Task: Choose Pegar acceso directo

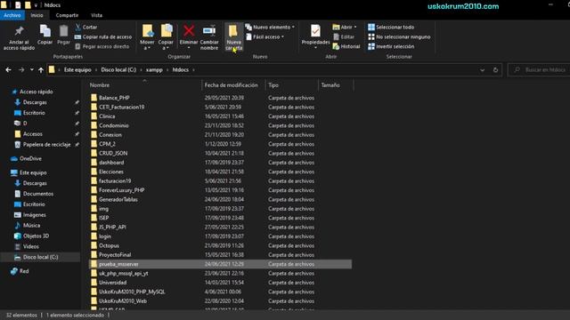Action: (102, 46)
